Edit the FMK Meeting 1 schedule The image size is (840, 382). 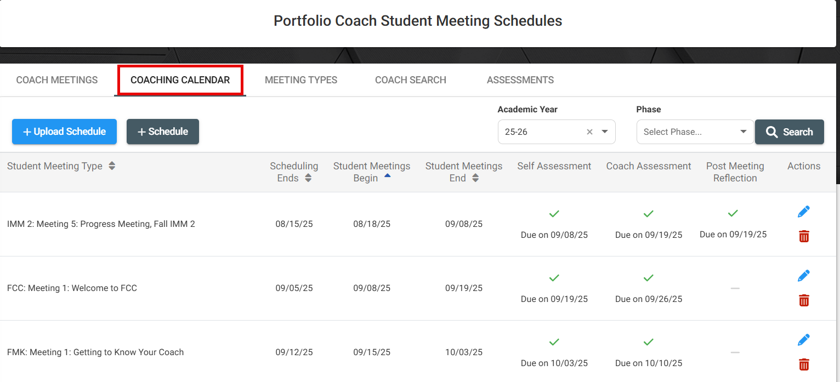click(804, 340)
